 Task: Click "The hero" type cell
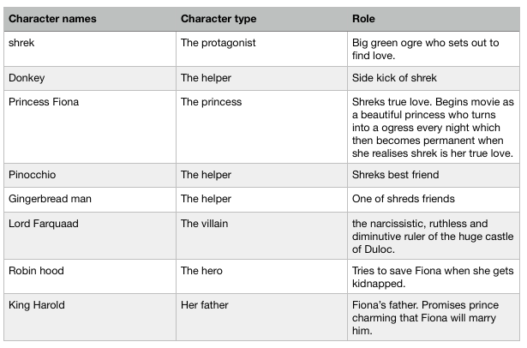[201, 271]
